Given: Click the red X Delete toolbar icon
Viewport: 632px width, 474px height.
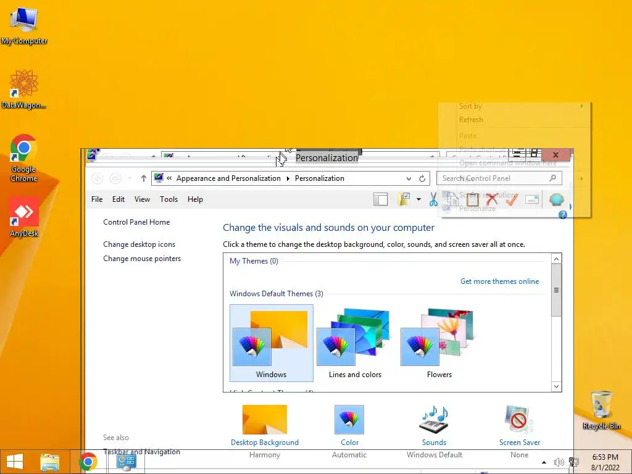Looking at the screenshot, I should tap(492, 199).
